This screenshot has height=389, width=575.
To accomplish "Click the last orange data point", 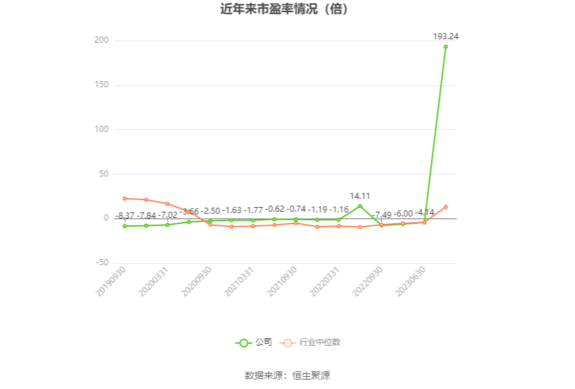I will (x=446, y=207).
